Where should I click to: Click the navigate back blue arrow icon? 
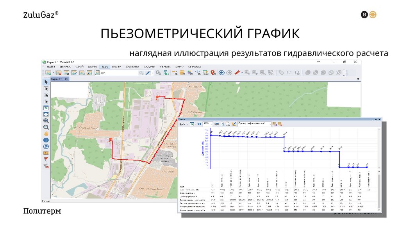pos(221,73)
